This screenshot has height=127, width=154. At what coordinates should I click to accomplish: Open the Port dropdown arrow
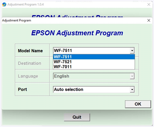click(132, 89)
